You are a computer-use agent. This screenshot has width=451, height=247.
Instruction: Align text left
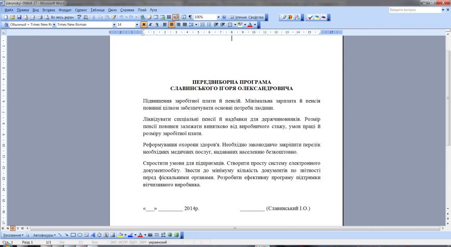(165, 25)
